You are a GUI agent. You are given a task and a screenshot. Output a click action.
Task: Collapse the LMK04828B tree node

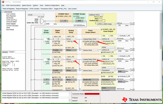[3, 12]
